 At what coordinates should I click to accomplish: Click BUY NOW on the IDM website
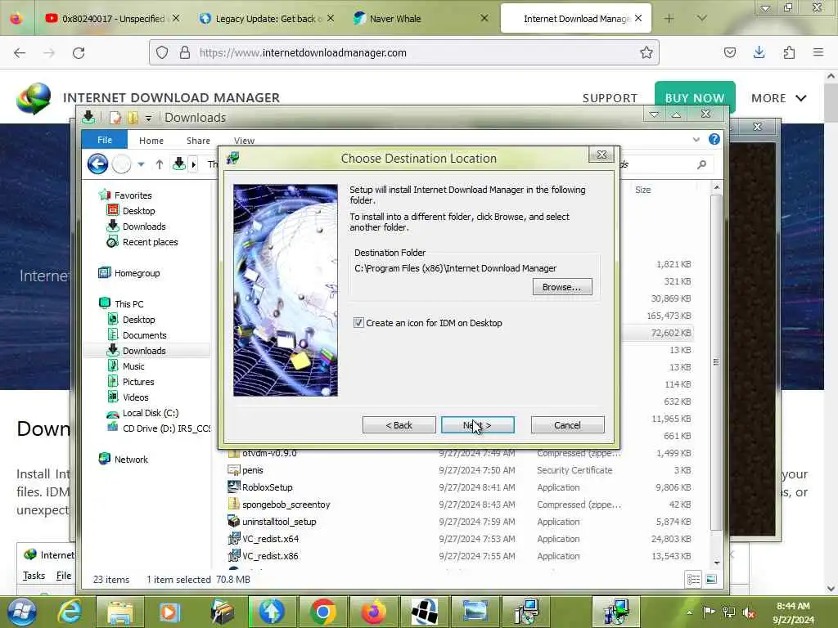(695, 98)
